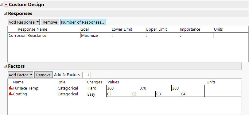This screenshot has width=249, height=115.
Task: Open the Add Factor dropdown
Action: click(x=21, y=75)
